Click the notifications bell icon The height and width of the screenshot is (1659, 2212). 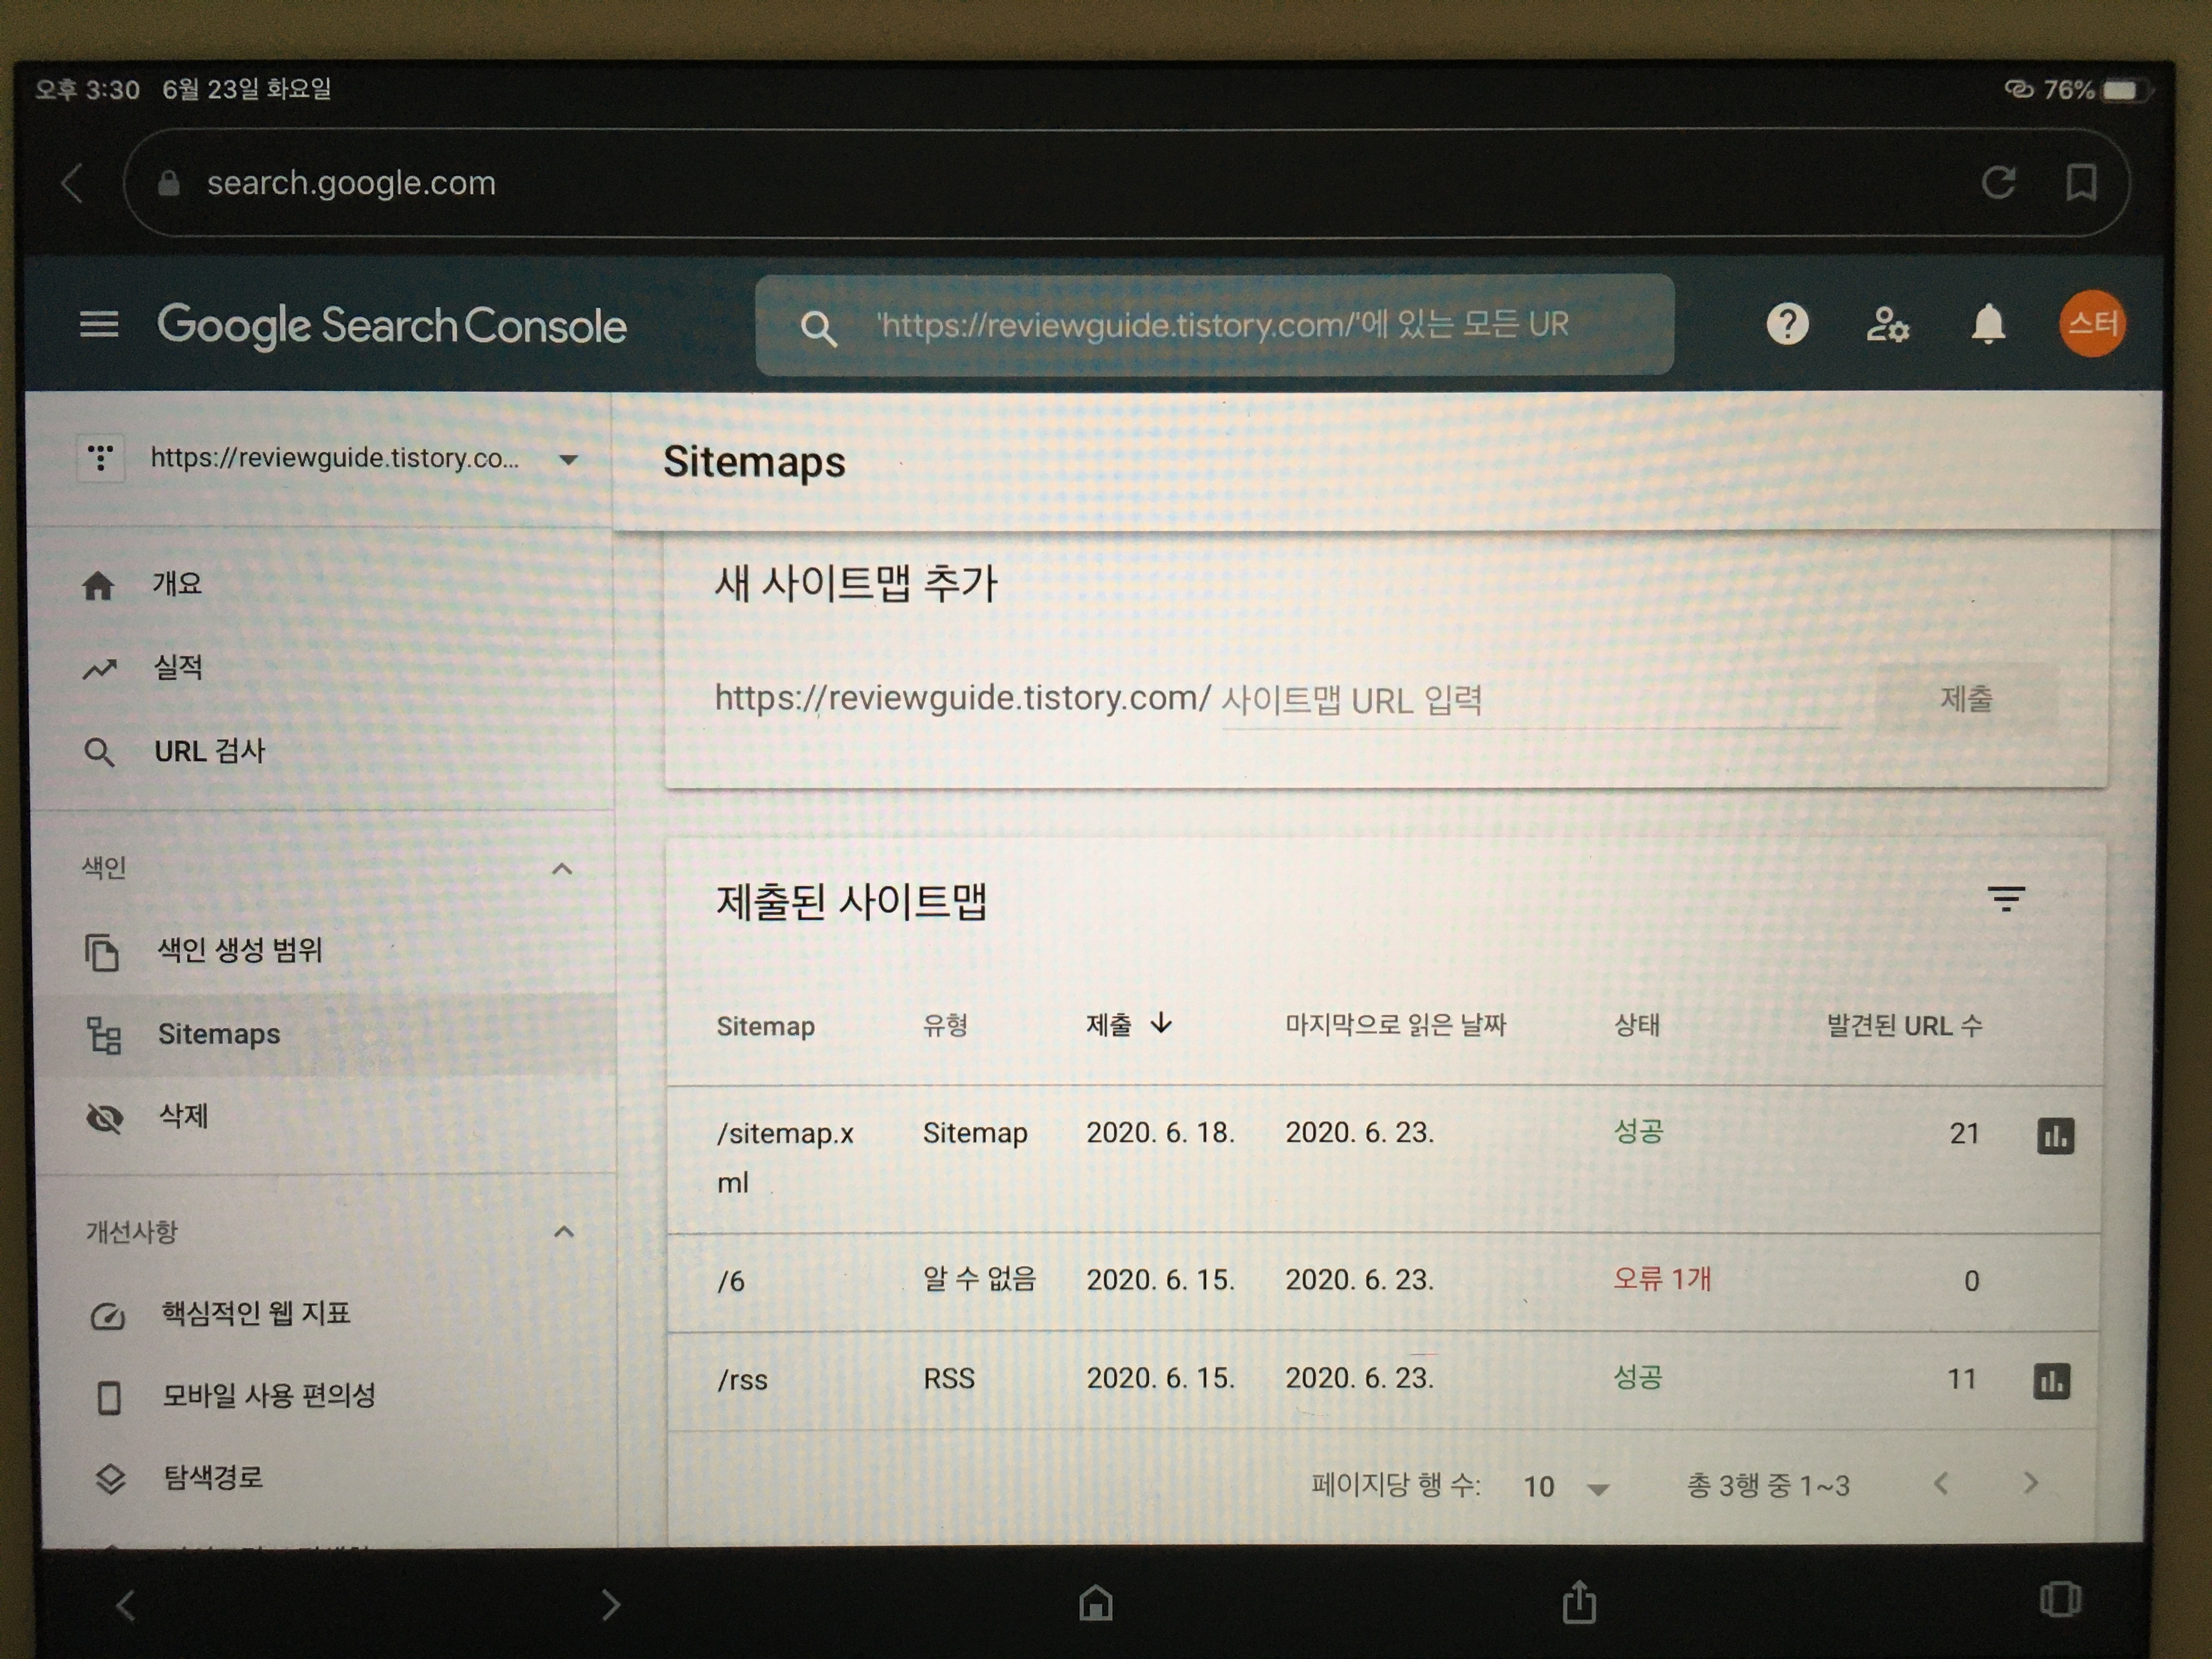pos(1988,324)
